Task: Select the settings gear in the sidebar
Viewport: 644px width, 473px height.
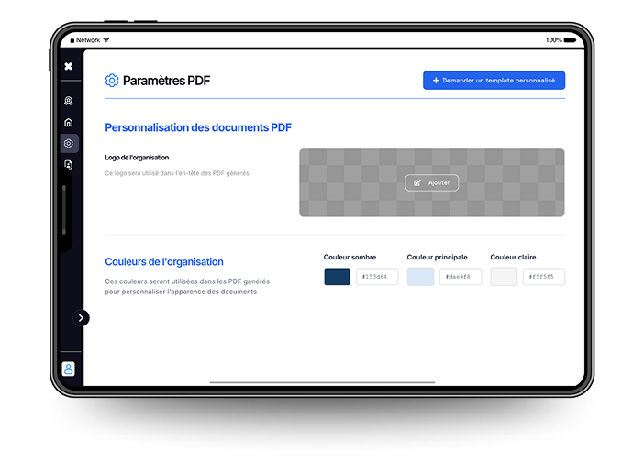Action: (69, 143)
